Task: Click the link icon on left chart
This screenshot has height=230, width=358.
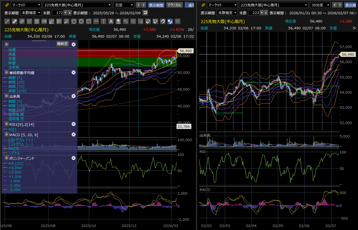Action: [x=7, y=5]
